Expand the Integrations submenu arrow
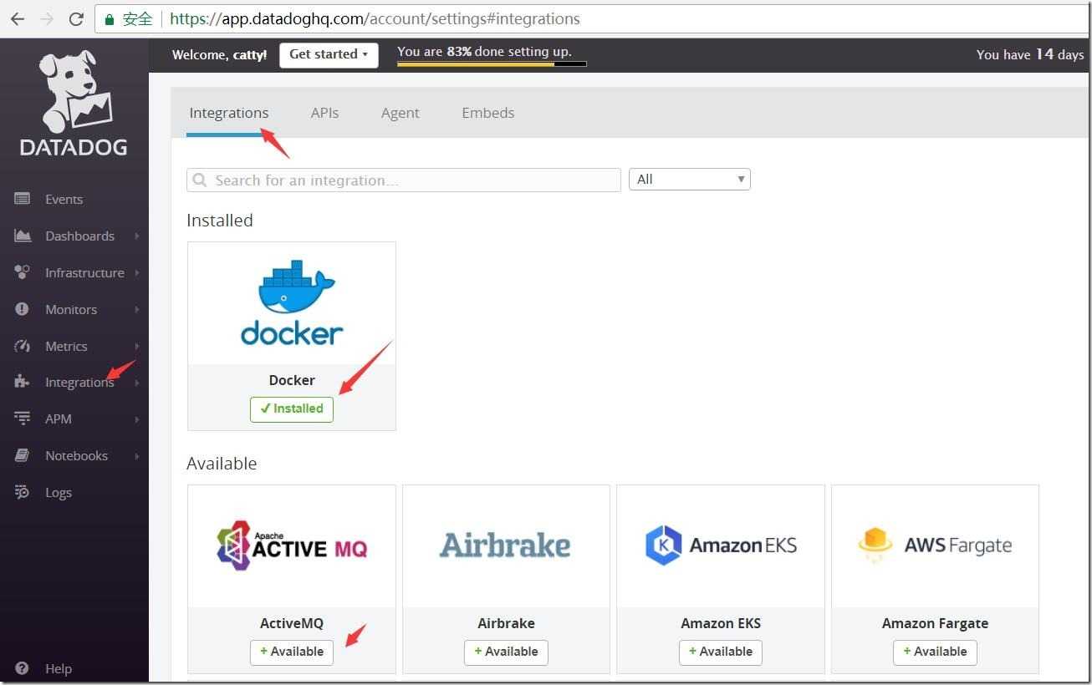Viewport: 1092px width, 685px height. pos(136,383)
